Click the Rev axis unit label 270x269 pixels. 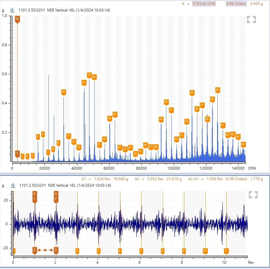coord(251,262)
